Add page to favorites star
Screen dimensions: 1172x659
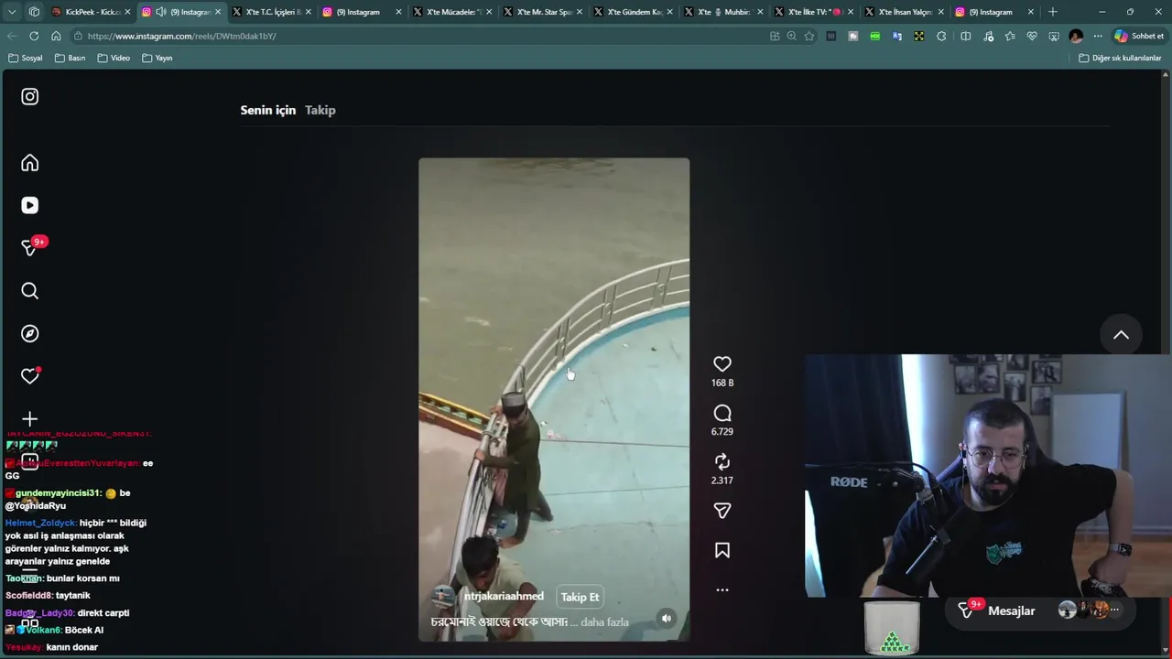(809, 36)
